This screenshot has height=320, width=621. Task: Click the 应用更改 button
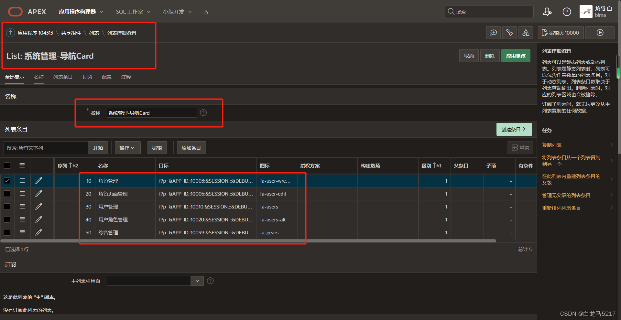pyautogui.click(x=516, y=56)
